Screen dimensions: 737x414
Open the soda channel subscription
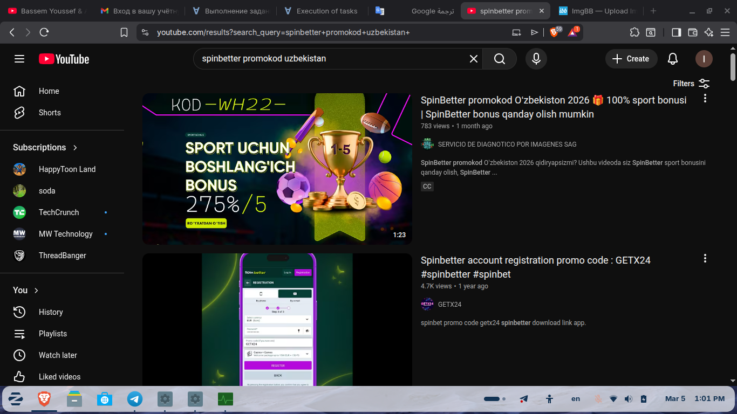(62, 191)
